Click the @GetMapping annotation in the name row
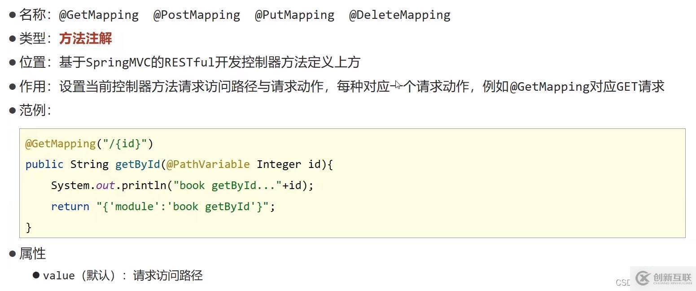Viewport: 696px width, 291px height. [x=99, y=15]
